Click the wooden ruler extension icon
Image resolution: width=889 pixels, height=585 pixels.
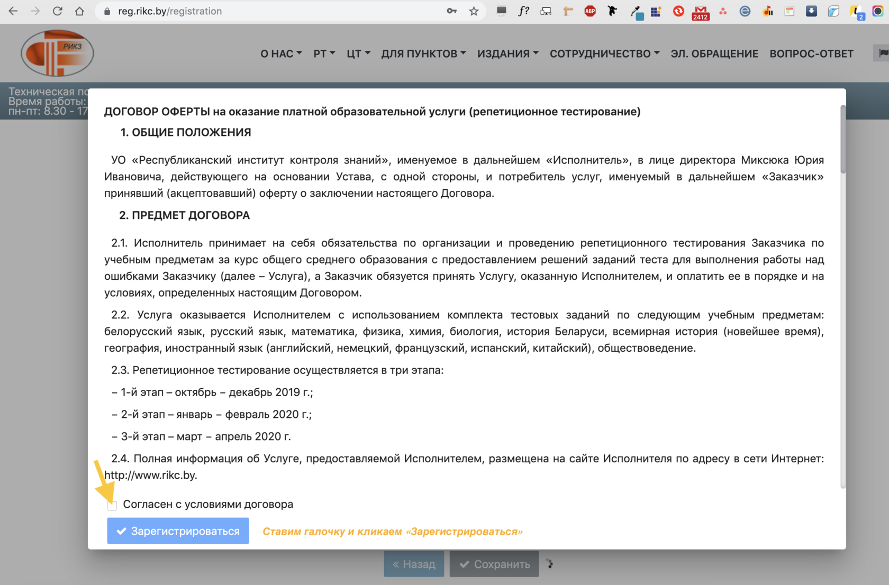568,11
